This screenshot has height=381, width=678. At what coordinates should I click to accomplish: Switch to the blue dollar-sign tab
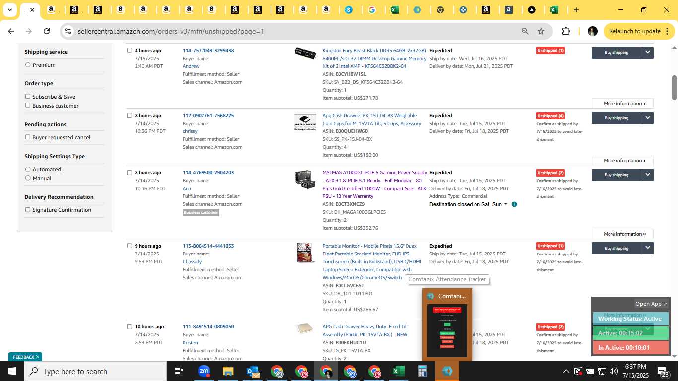pyautogui.click(x=349, y=10)
